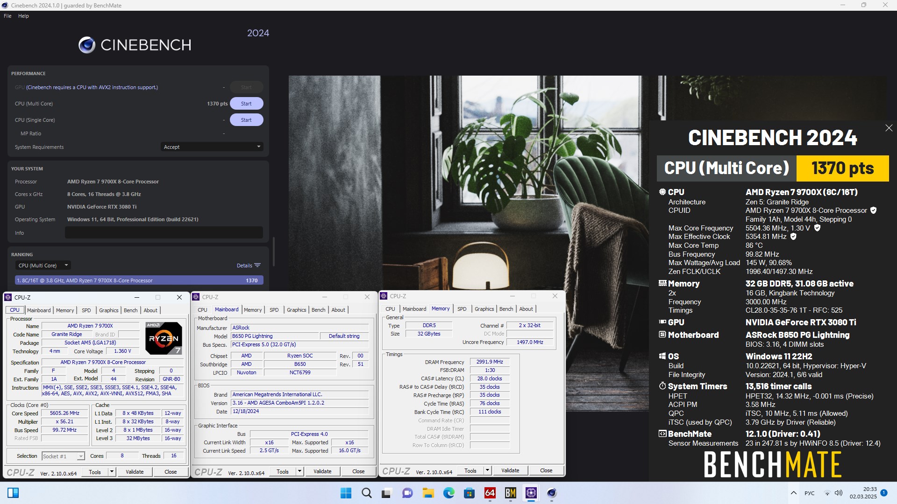
Task: Open the AIDA64 icon on taskbar
Action: pos(490,493)
